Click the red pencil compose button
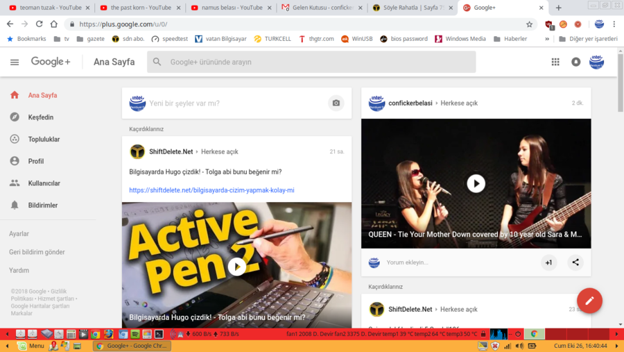The image size is (624, 352). pyautogui.click(x=589, y=301)
